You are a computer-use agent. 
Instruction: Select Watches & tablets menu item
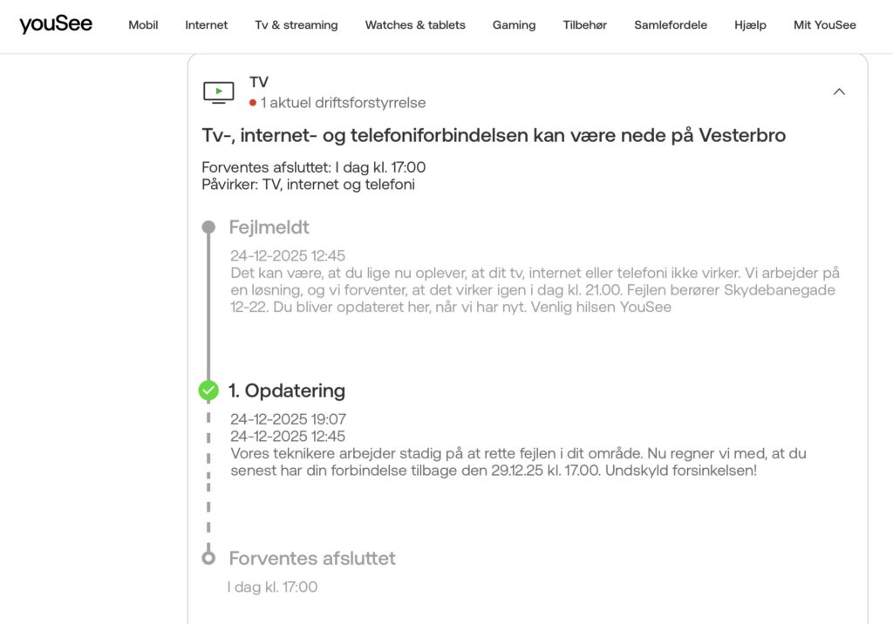tap(415, 25)
